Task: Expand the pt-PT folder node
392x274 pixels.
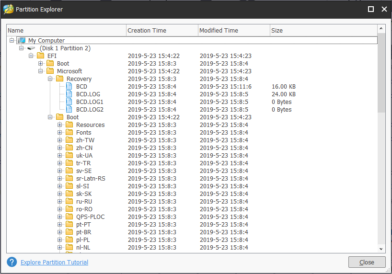Action: coord(59,224)
